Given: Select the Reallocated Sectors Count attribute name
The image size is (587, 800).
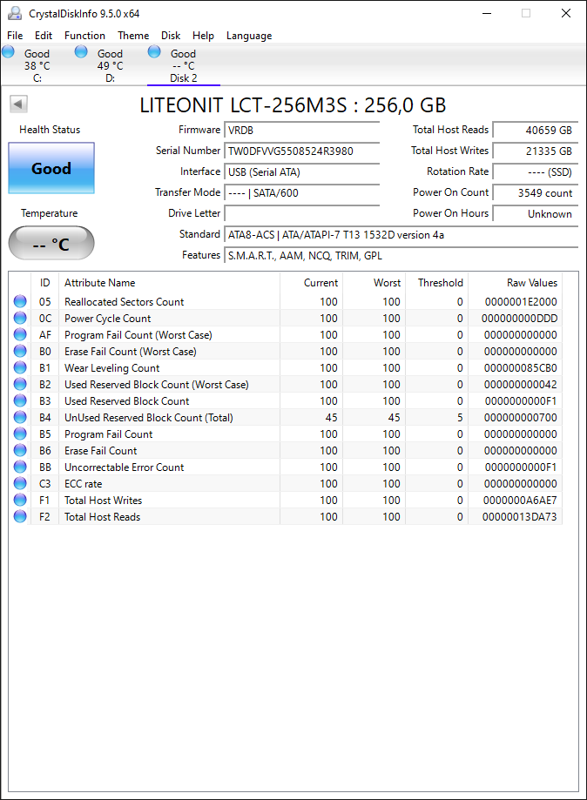Looking at the screenshot, I should point(124,301).
